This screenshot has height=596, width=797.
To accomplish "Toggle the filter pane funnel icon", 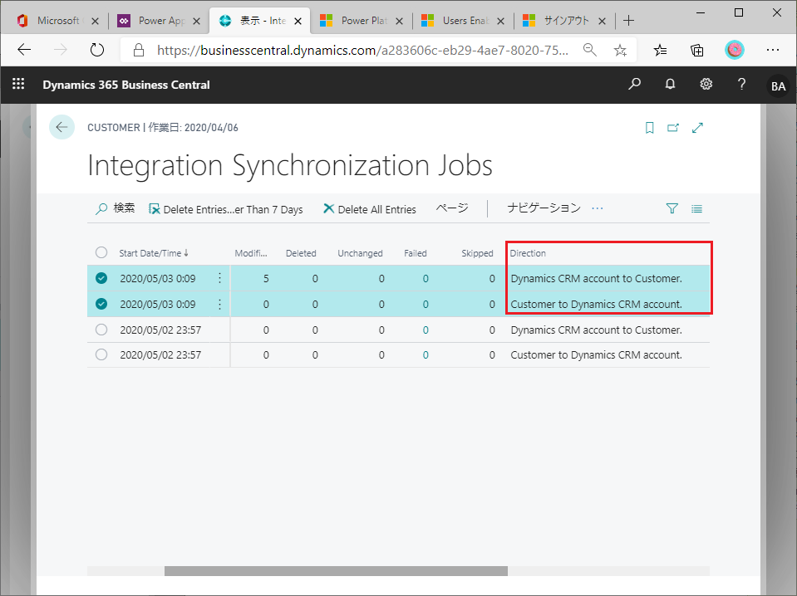I will tap(672, 208).
